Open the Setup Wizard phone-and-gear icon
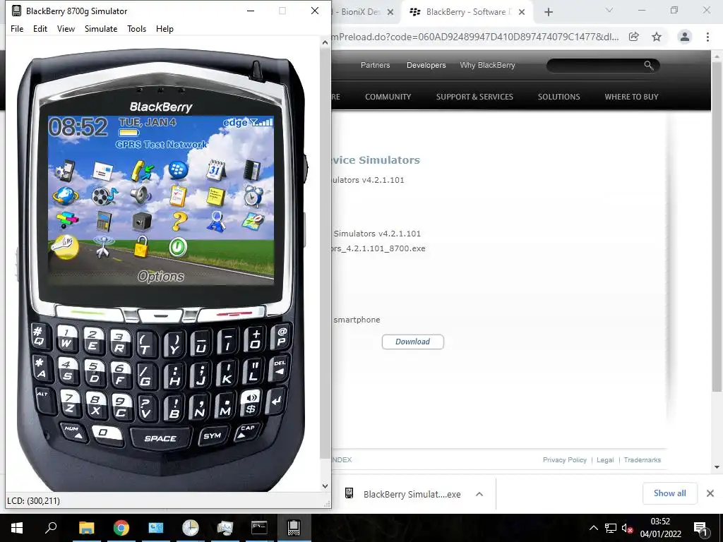Screen dimensions: 723x542 tap(66, 171)
